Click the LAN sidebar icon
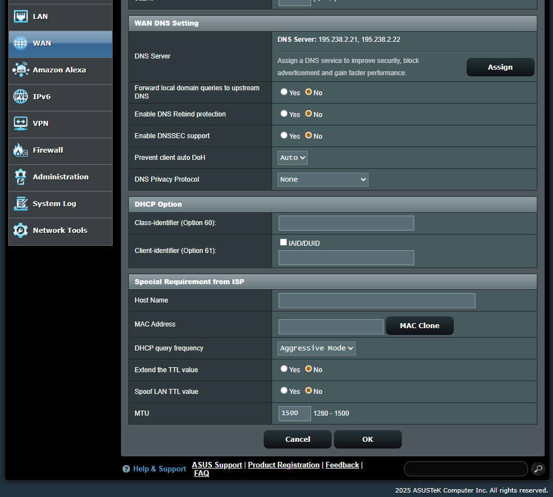Image resolution: width=553 pixels, height=497 pixels. (x=21, y=17)
